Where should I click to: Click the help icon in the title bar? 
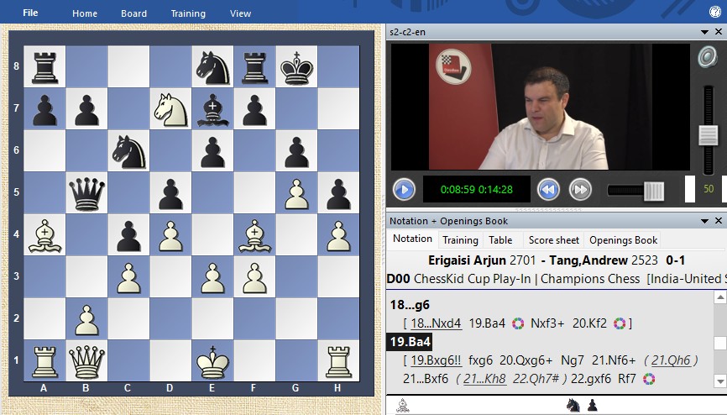(x=715, y=13)
